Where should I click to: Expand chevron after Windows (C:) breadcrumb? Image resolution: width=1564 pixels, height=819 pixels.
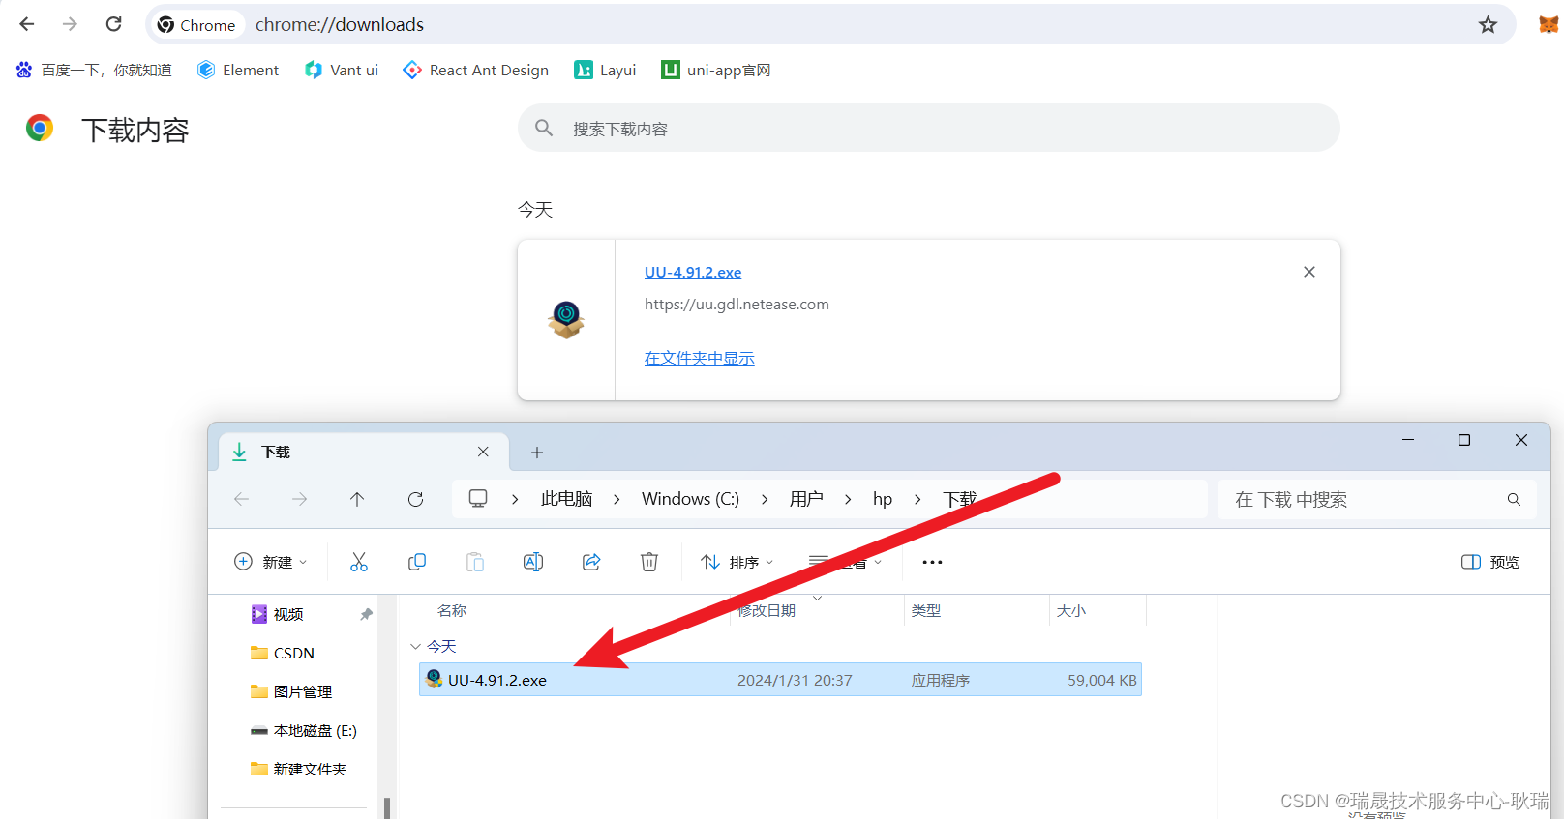[x=765, y=499]
